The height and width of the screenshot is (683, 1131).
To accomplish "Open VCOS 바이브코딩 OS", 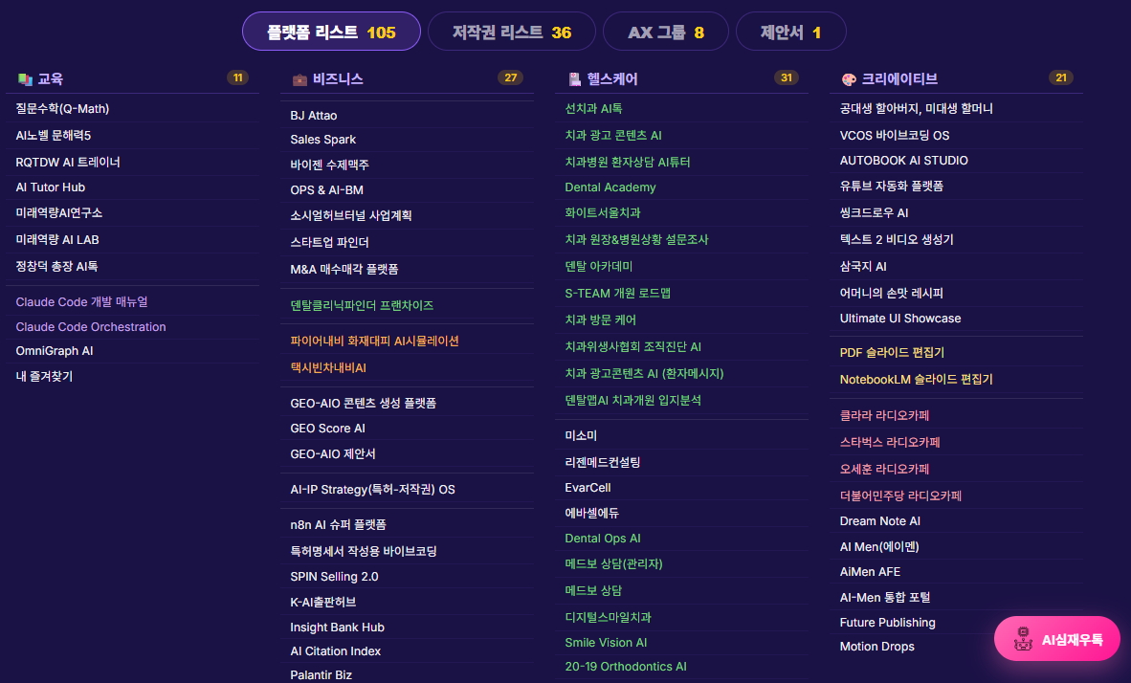I will [895, 136].
